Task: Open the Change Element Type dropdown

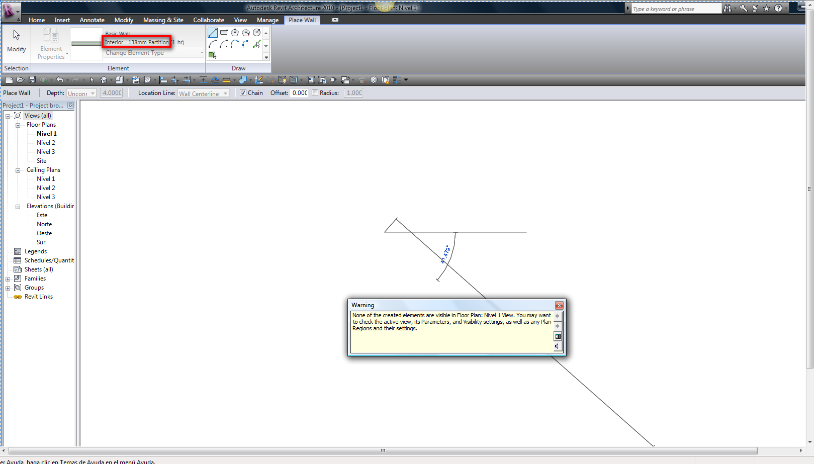Action: (154, 53)
